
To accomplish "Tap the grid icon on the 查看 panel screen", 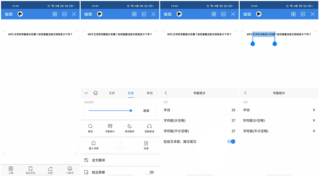I will [x=134, y=14].
